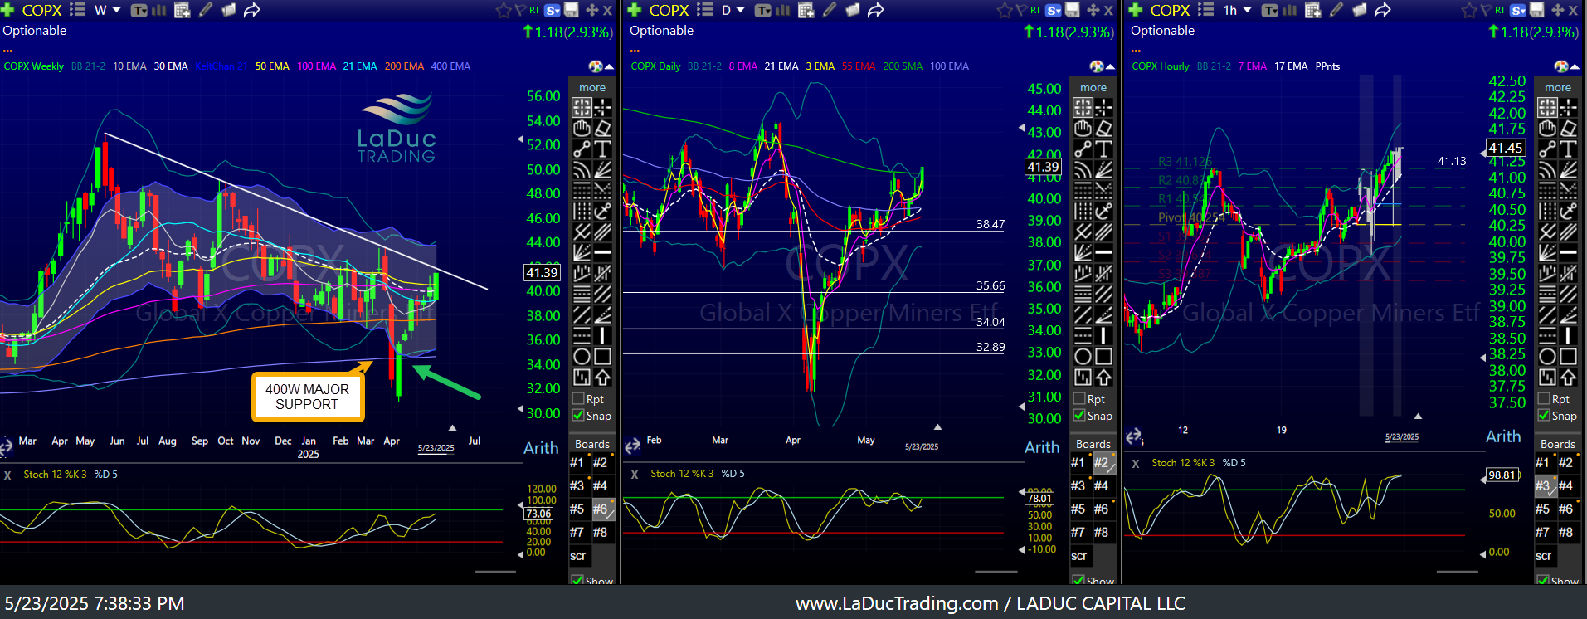The width and height of the screenshot is (1587, 619).
Task: Open the color palette icon on the daily chart
Action: [1097, 66]
